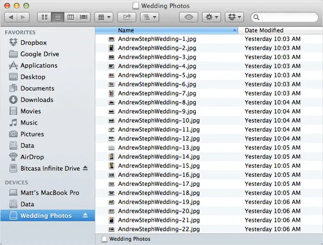Switch to Cover Flow view
The width and height of the screenshot is (323, 245).
83,17
